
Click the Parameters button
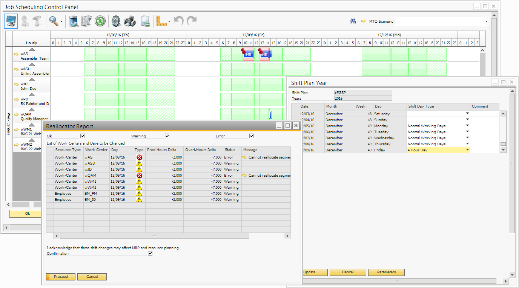[x=386, y=272]
